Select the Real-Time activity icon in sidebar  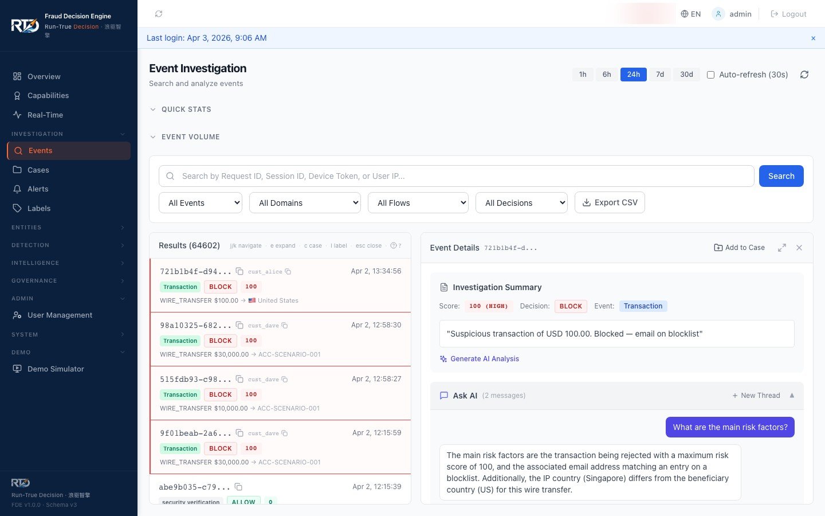[17, 115]
